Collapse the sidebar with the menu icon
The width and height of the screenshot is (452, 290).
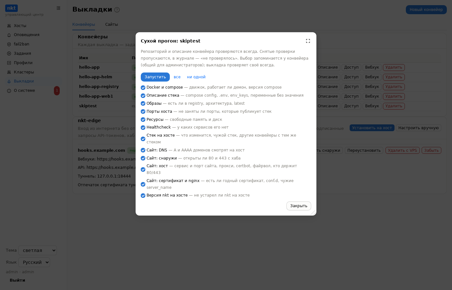point(58,8)
